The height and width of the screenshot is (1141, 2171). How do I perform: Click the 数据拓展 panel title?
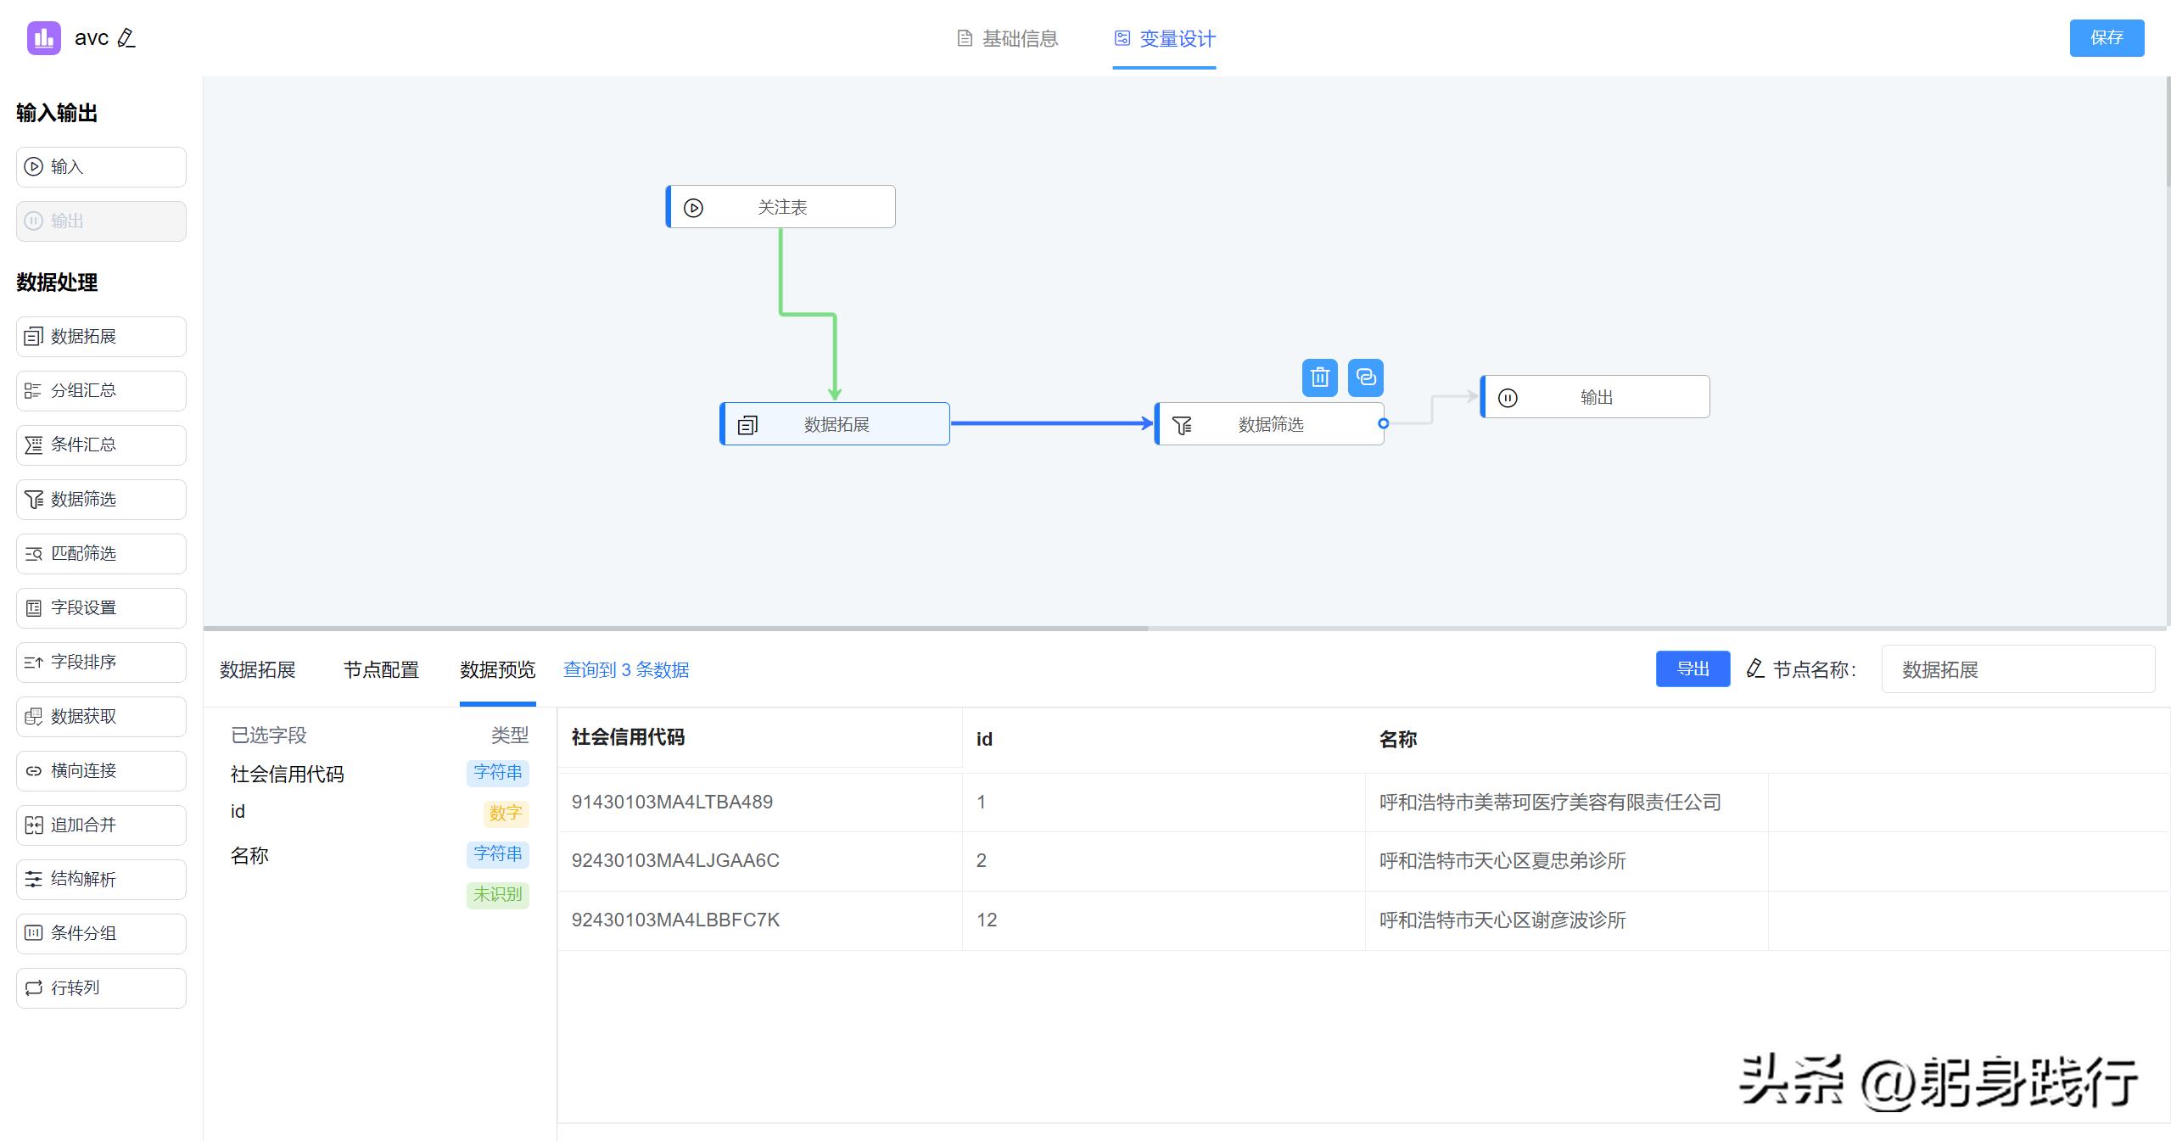258,670
